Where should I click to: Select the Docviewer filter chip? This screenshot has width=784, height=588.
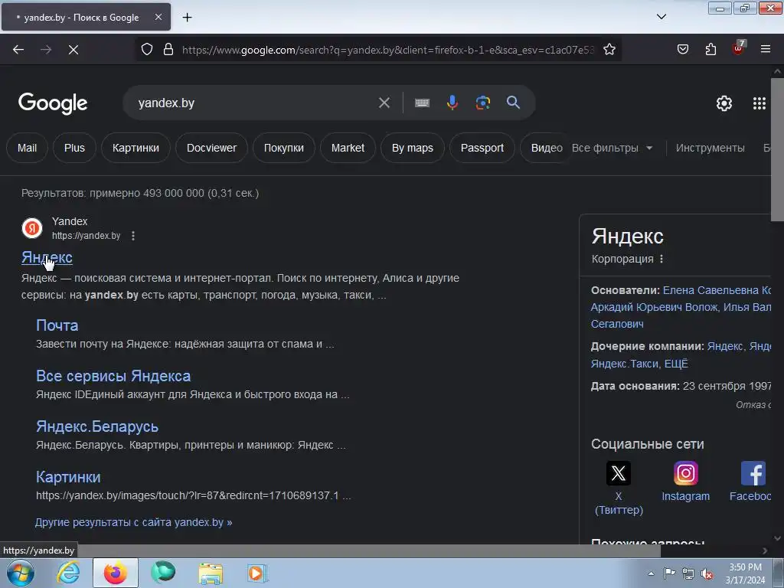[211, 148]
